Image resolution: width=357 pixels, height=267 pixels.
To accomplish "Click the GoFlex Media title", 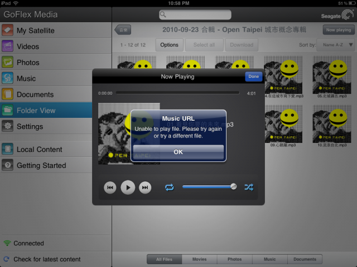I will [x=31, y=14].
